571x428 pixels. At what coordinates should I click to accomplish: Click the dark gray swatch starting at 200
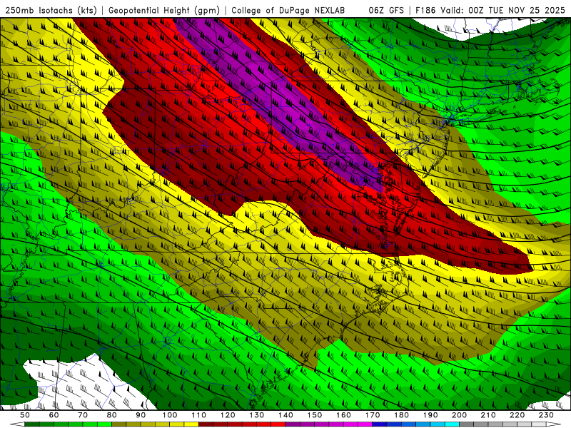[x=467, y=424]
